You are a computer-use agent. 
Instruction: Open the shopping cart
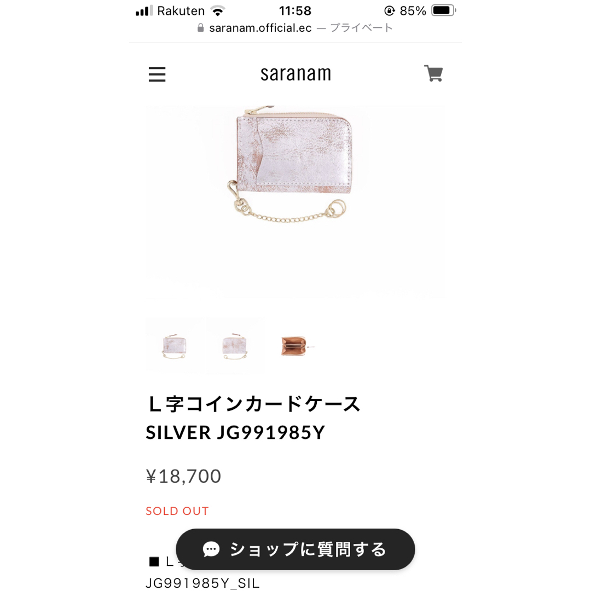point(433,73)
